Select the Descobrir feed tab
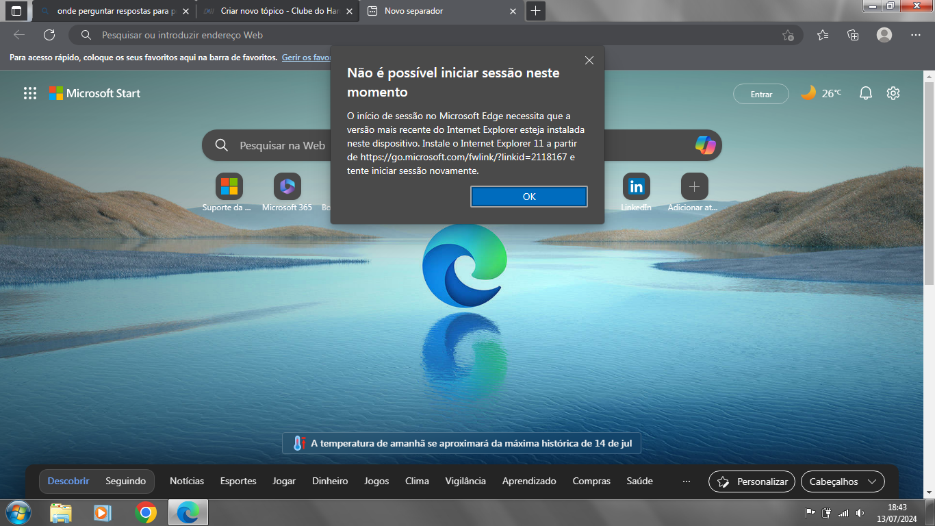Screen dimensions: 935x526 [x=68, y=481]
